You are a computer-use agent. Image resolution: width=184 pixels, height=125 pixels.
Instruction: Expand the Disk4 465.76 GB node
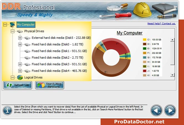20,71
